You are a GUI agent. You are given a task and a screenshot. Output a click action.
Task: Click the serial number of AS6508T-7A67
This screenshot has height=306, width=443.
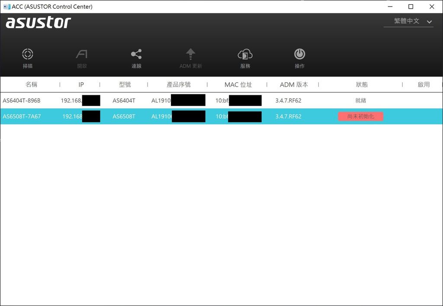click(x=178, y=116)
